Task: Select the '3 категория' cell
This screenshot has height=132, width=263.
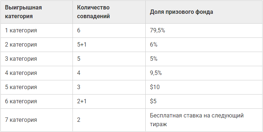Action: [36, 59]
